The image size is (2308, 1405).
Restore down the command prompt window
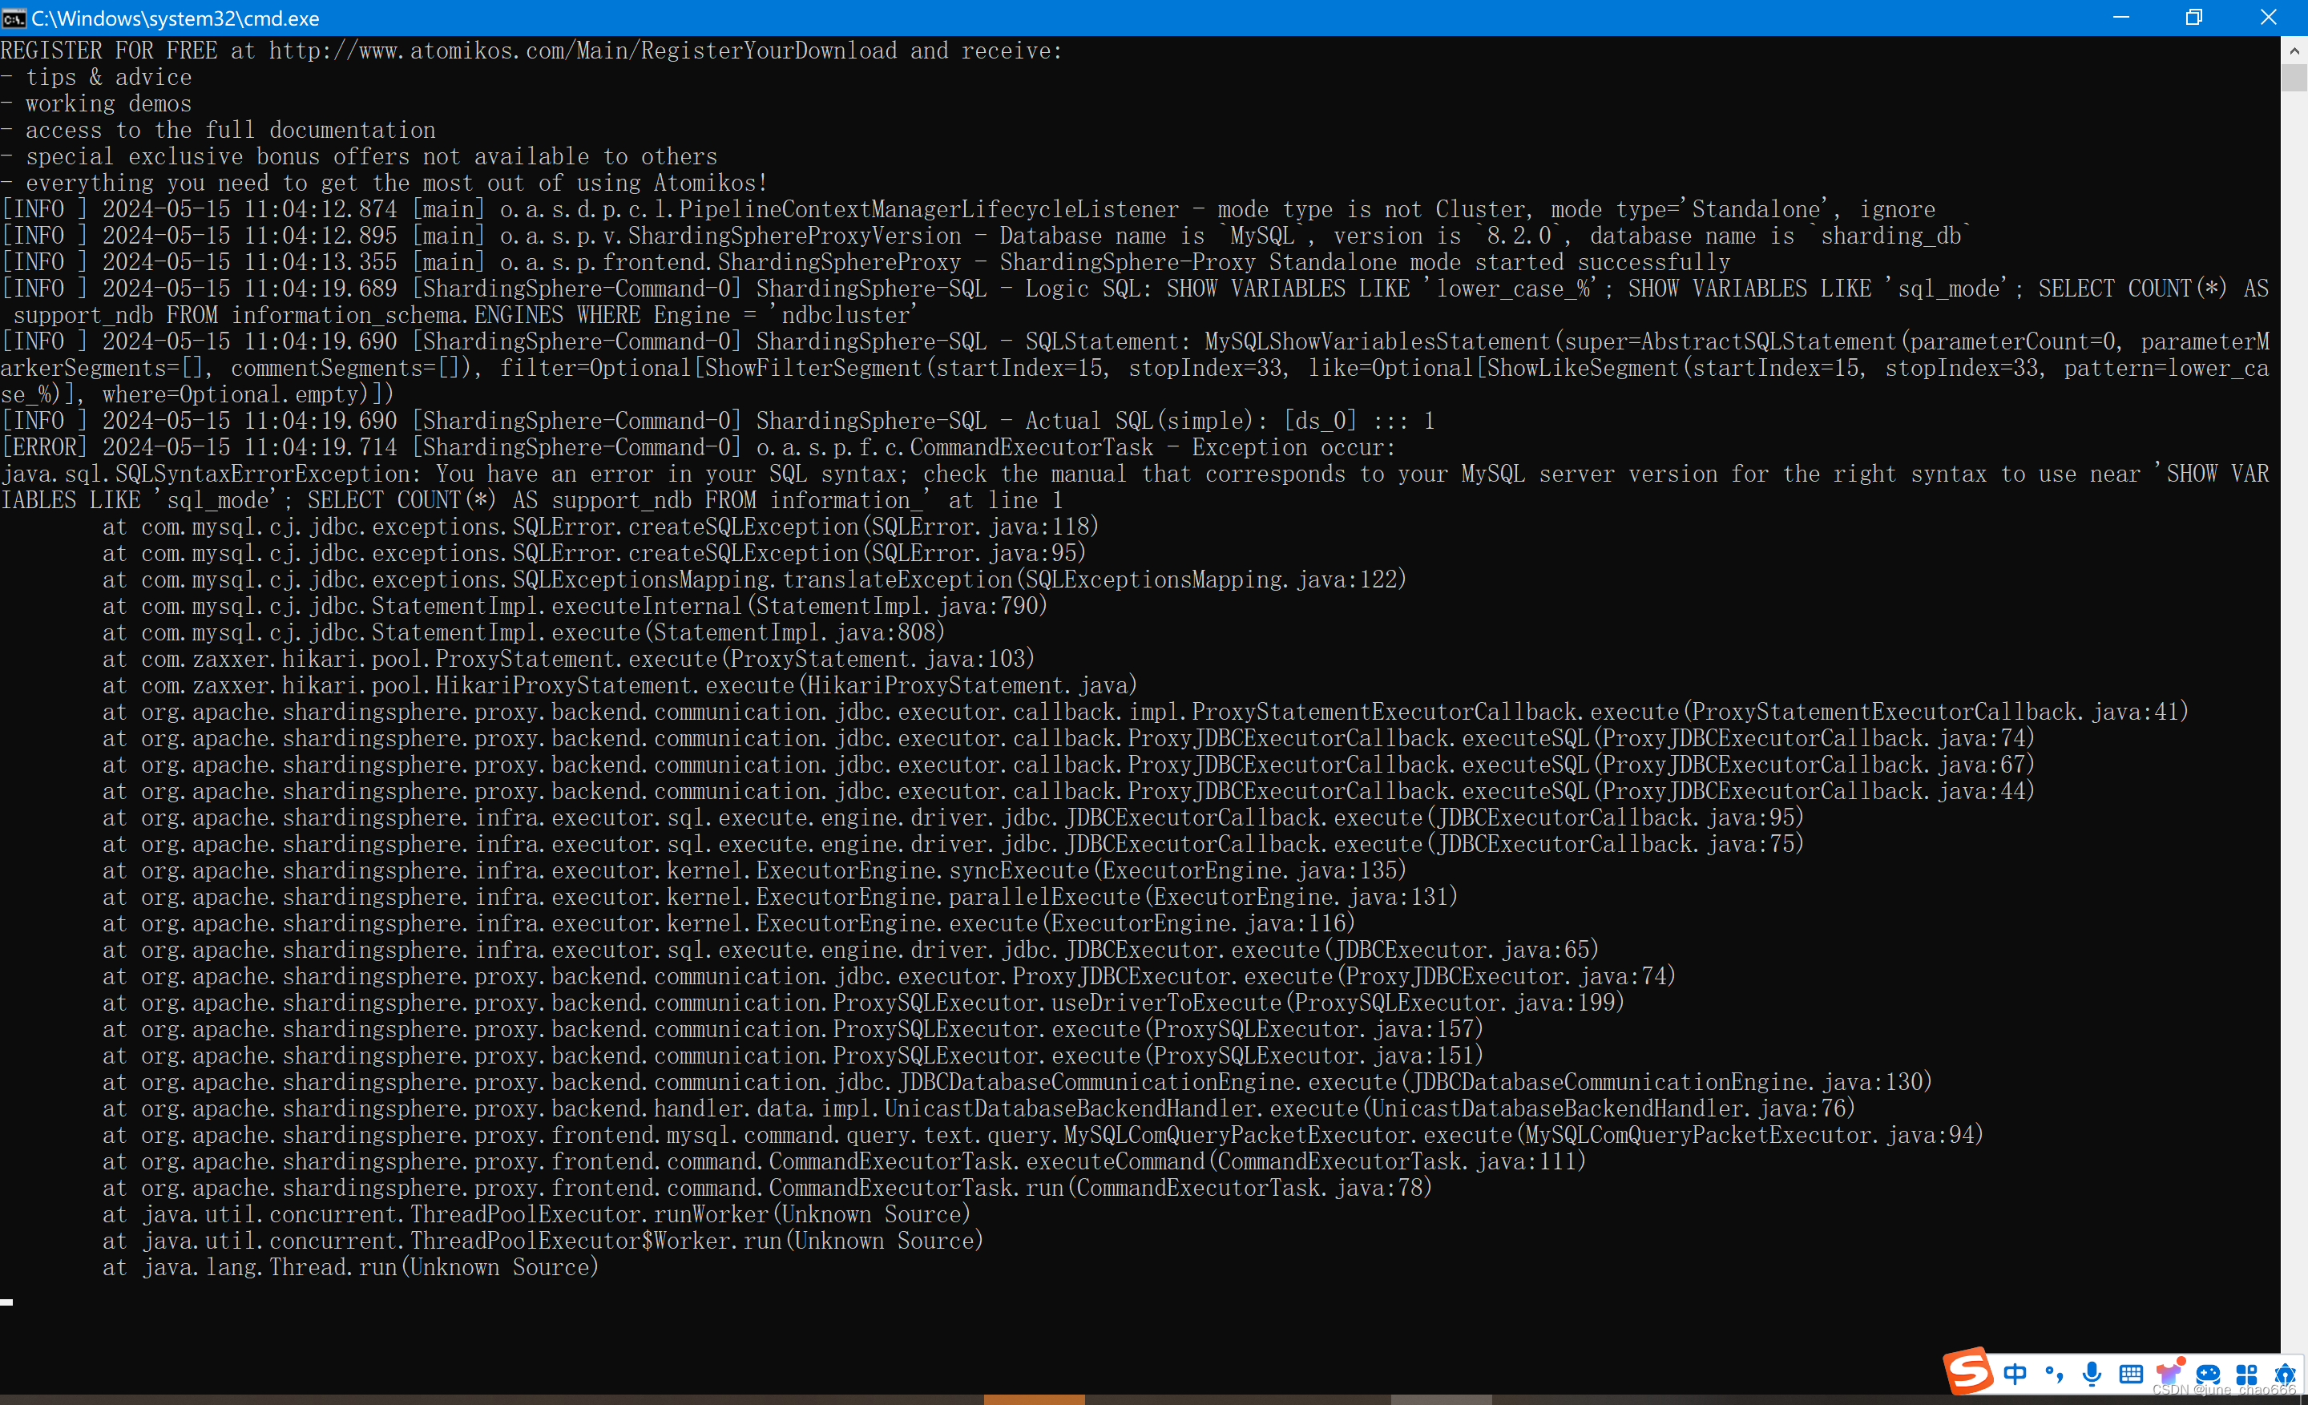2193,18
